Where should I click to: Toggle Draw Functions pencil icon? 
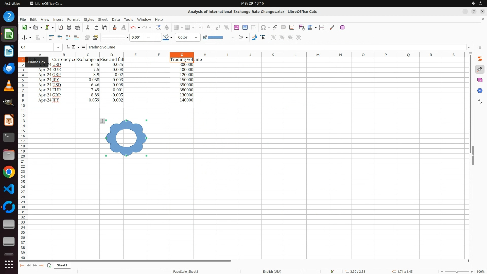332,28
